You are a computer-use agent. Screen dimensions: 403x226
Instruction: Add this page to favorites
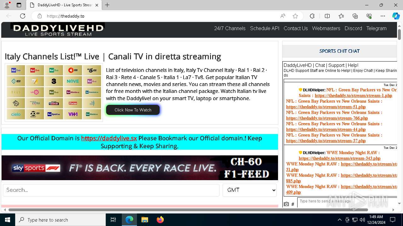coord(295,16)
